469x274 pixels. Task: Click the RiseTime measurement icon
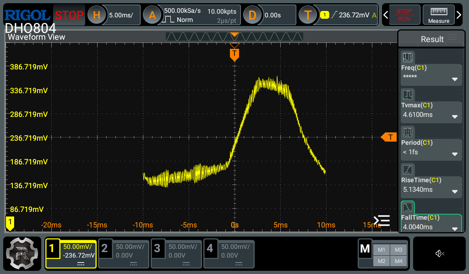tap(408, 170)
